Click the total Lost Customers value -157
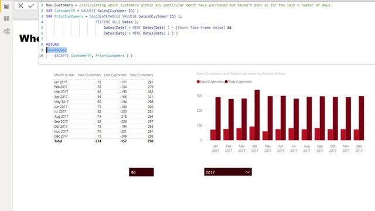Viewport: 375px width, 211px height. [x=123, y=141]
